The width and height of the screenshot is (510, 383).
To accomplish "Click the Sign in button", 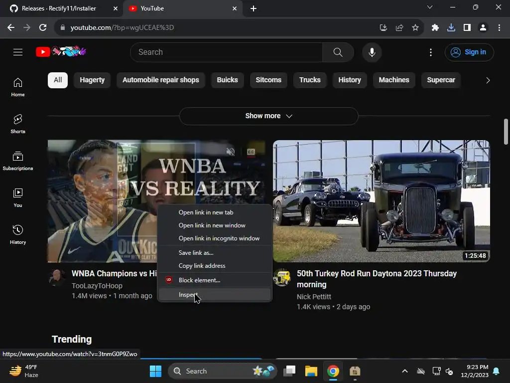I will click(469, 52).
